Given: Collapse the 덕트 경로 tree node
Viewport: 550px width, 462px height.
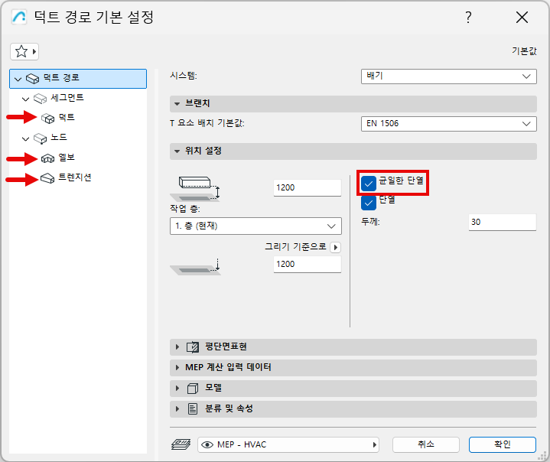Looking at the screenshot, I should point(18,80).
